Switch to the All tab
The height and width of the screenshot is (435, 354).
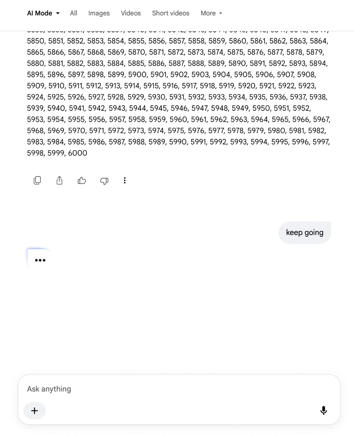click(x=74, y=13)
